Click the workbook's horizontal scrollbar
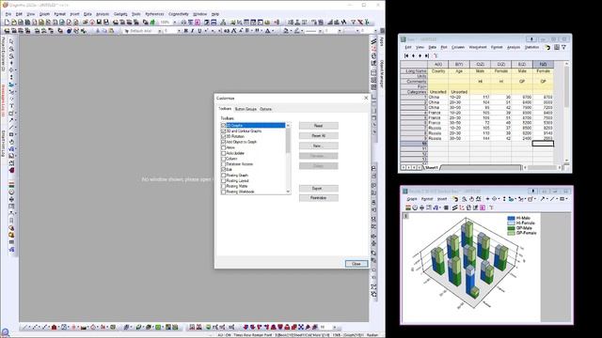The height and width of the screenshot is (338, 602). tap(542, 167)
